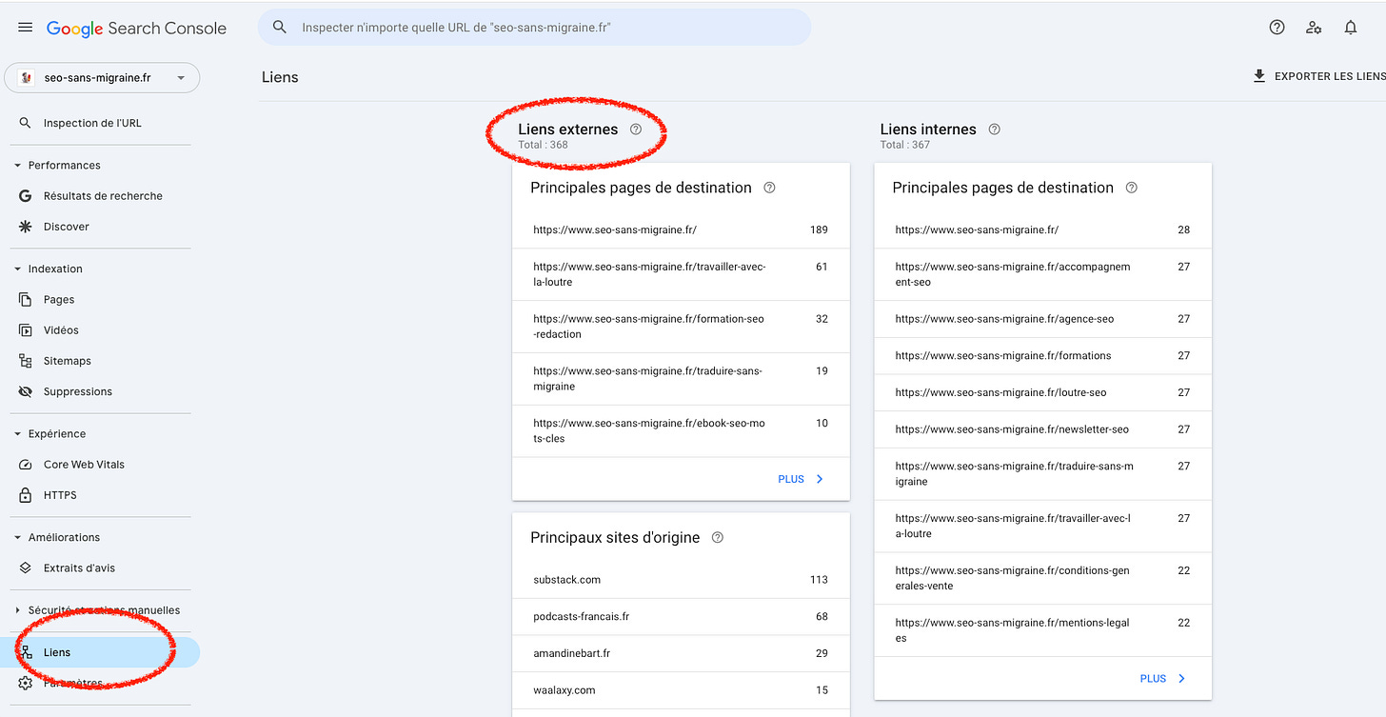Image resolution: width=1386 pixels, height=717 pixels.
Task: Click PLUS under external destination pages
Action: [x=801, y=479]
